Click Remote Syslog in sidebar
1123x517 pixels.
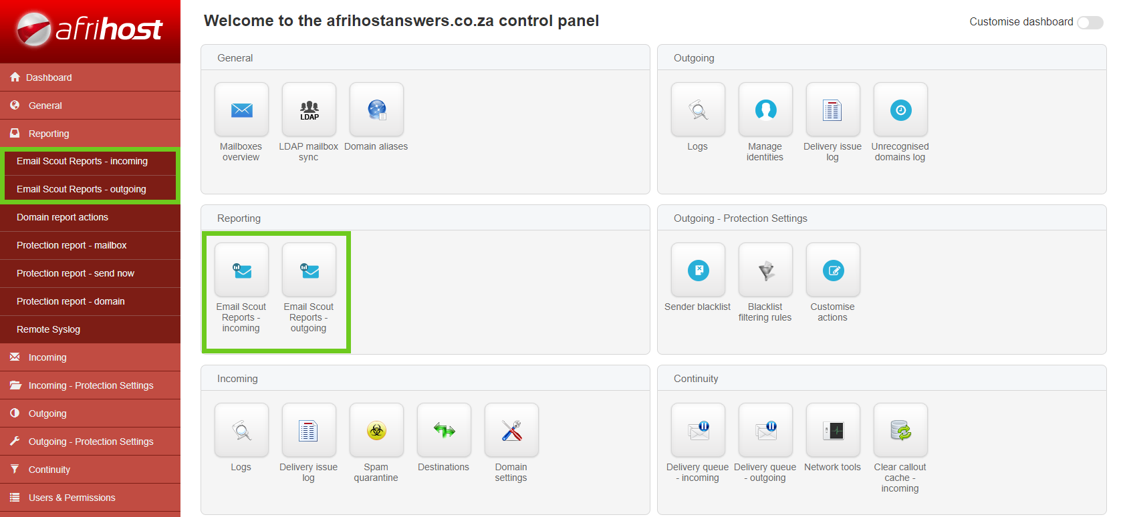(48, 329)
